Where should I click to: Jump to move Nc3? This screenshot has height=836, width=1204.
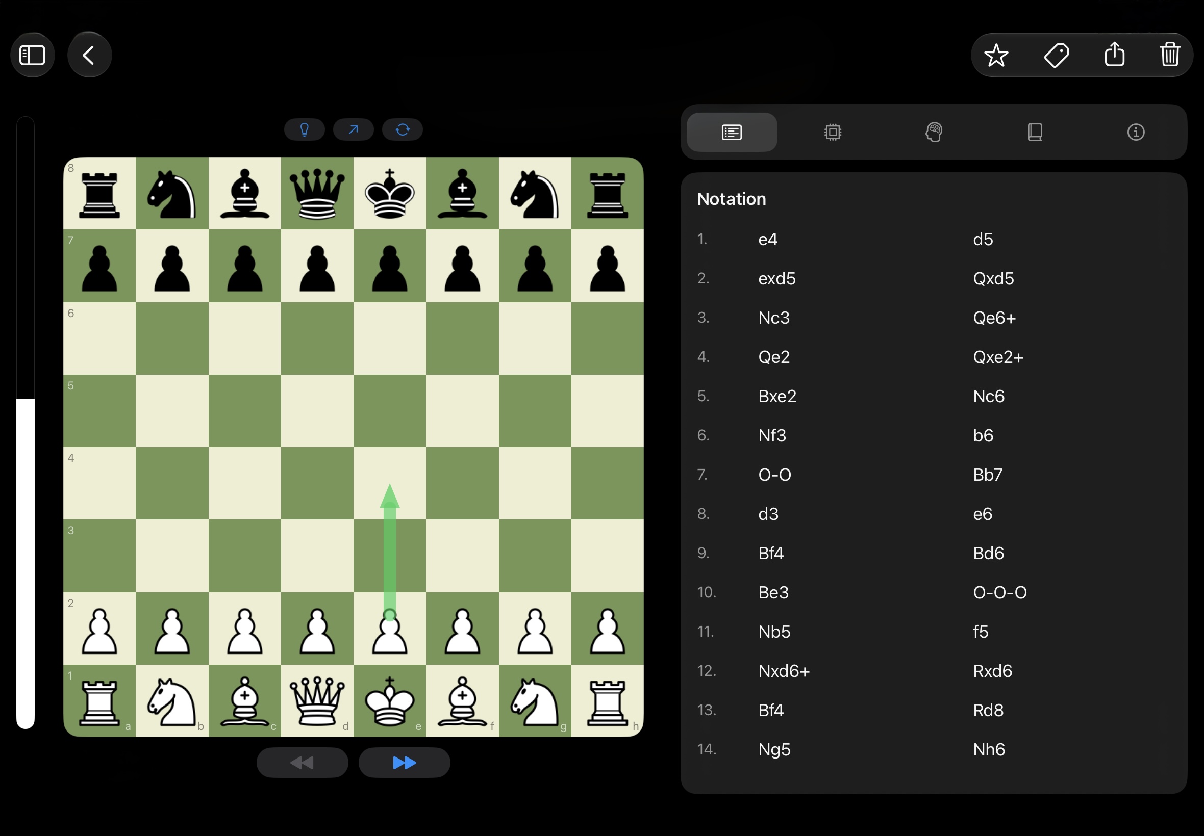point(773,318)
